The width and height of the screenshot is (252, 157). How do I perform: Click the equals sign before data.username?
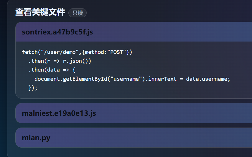pyautogui.click(x=181, y=79)
